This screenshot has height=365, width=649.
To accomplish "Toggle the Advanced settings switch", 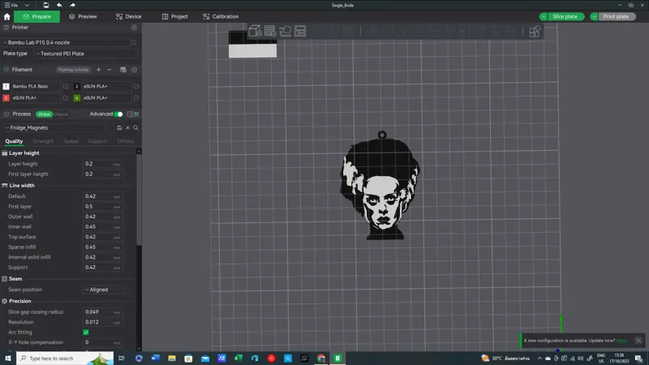I will pyautogui.click(x=118, y=114).
